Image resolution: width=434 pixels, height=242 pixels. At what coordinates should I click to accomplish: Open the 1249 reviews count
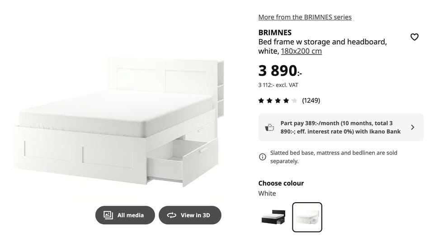(311, 100)
